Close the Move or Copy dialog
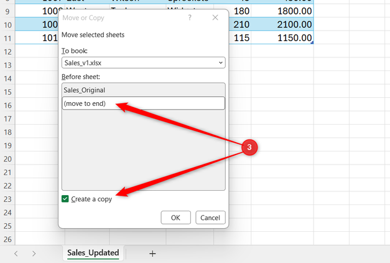The height and width of the screenshot is (263, 390). pos(215,17)
